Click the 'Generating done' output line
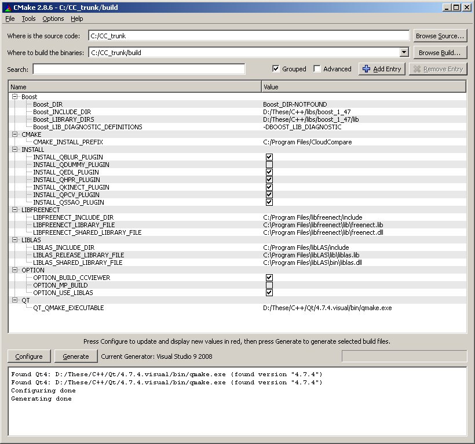This screenshot has height=444, width=475. pyautogui.click(x=42, y=399)
